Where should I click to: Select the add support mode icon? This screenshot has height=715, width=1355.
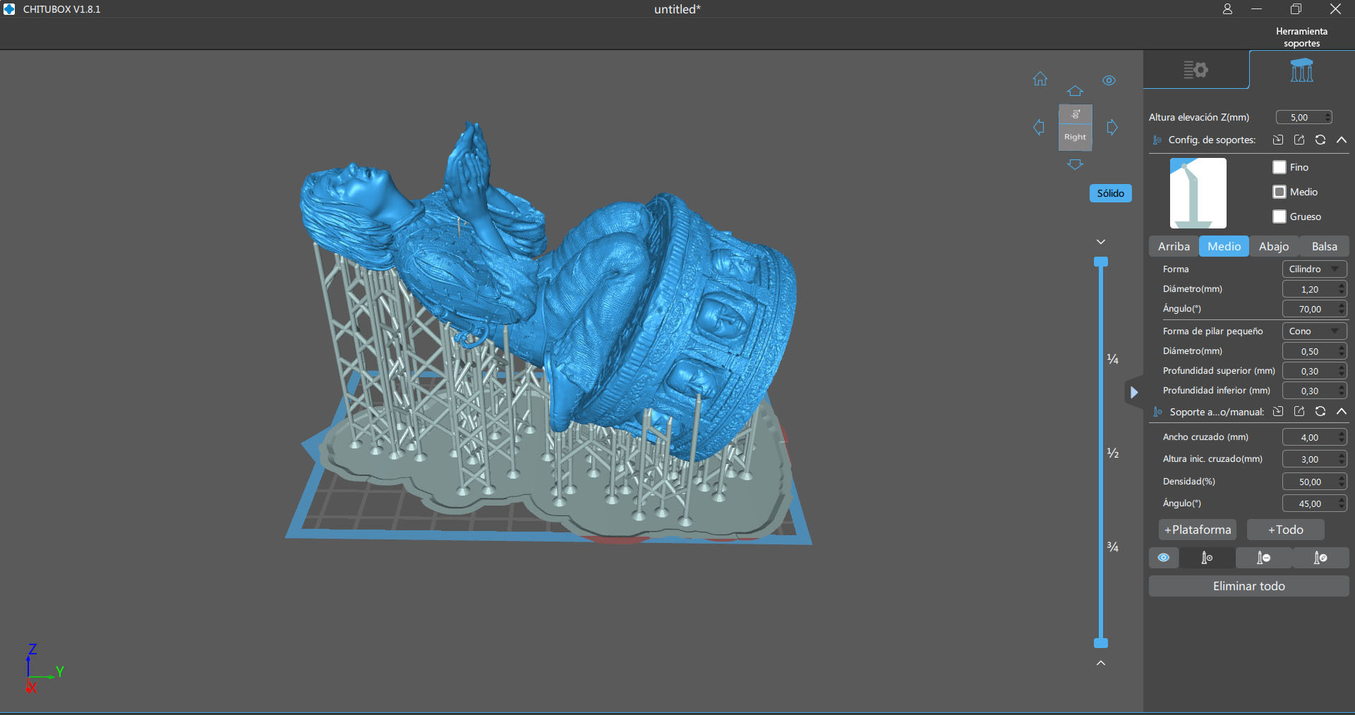point(1207,558)
